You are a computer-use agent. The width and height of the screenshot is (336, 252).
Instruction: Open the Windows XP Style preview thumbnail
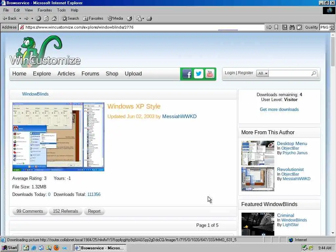click(58, 137)
